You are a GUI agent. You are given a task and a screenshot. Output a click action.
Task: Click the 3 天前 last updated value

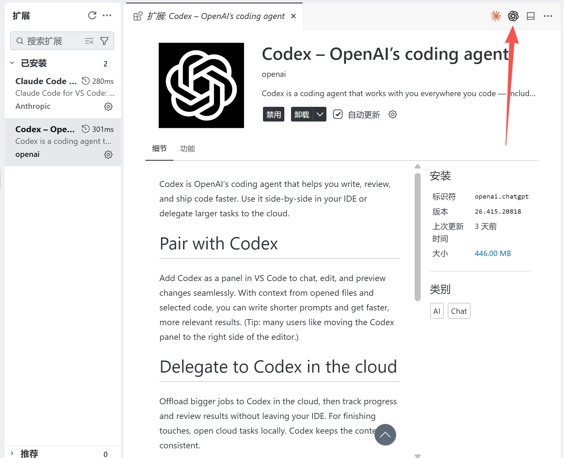click(x=485, y=226)
